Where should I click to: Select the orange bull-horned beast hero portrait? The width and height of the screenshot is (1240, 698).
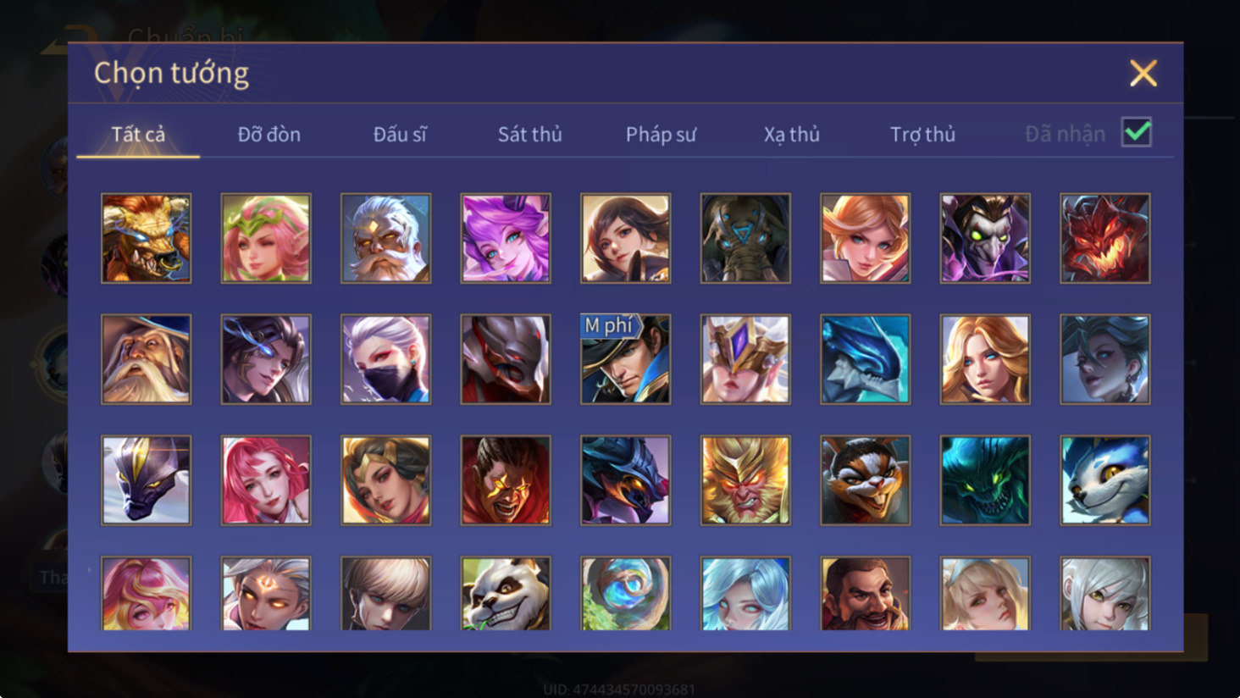pos(146,238)
